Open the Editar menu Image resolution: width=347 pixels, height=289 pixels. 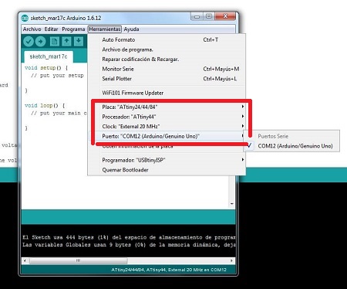51,29
